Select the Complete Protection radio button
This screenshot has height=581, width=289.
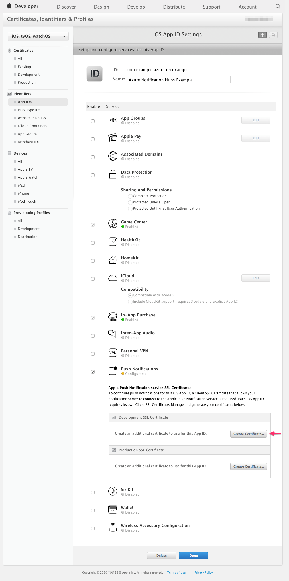130,196
